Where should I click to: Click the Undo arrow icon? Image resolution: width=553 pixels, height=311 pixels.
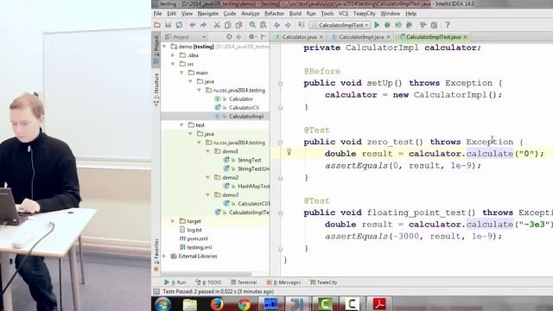[192, 25]
